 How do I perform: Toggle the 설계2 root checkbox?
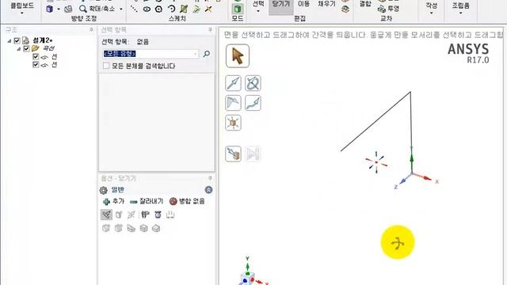pyautogui.click(x=17, y=40)
